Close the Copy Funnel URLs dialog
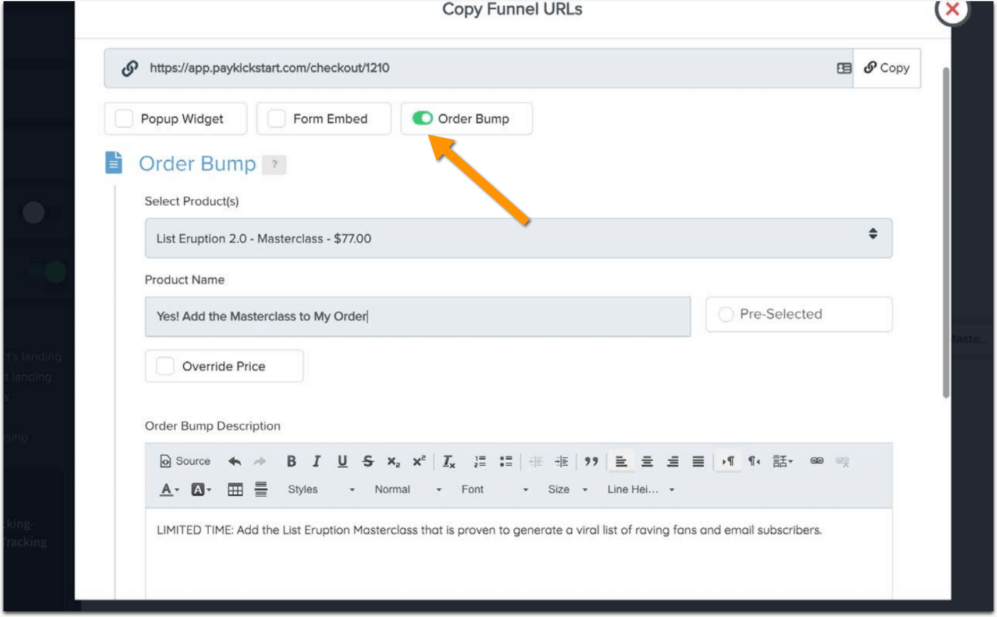 point(952,9)
